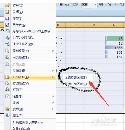Click the indent alignment toolbar icon

[61, 4]
